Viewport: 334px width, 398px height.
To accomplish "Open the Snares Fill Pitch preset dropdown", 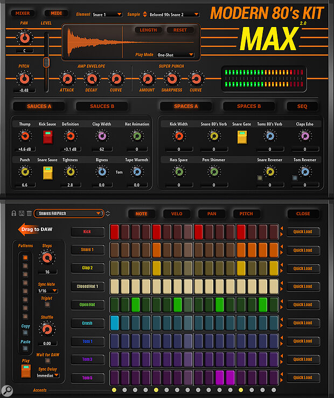I will (69, 214).
